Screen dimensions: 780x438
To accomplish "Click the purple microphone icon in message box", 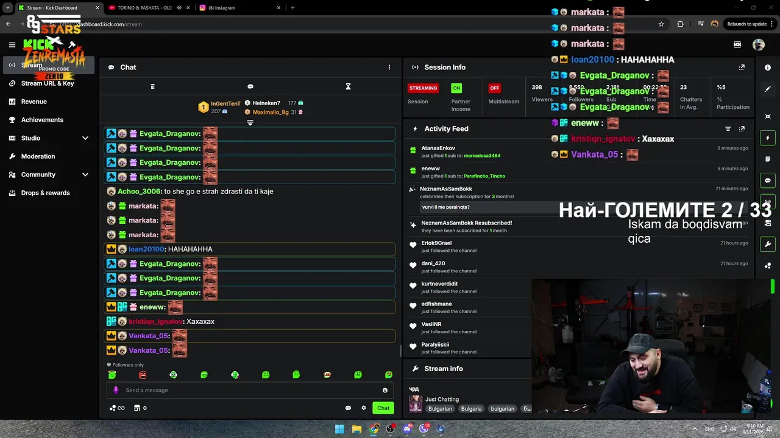I will coord(116,390).
